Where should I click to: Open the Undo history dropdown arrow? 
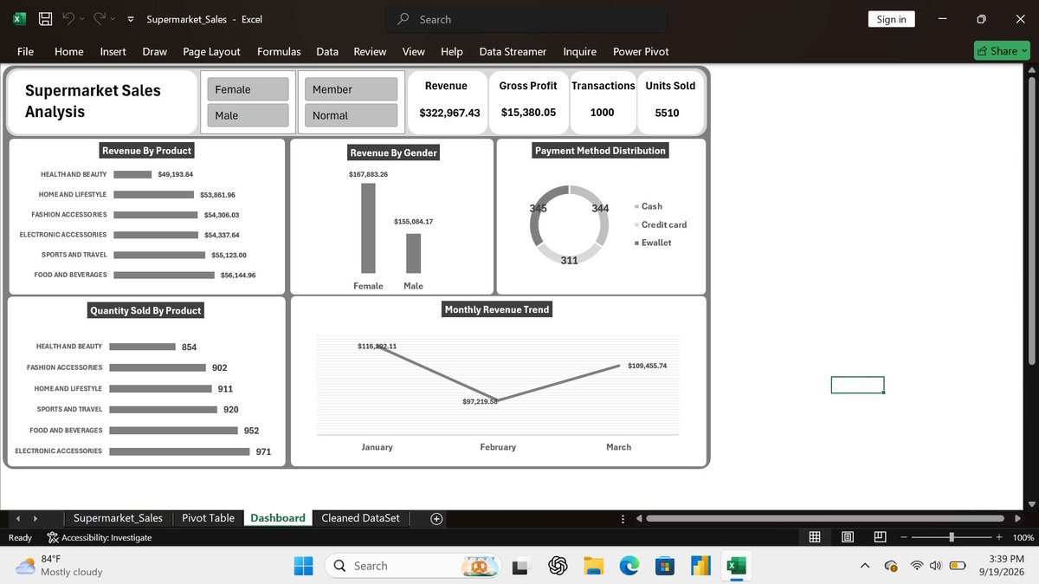coord(82,19)
